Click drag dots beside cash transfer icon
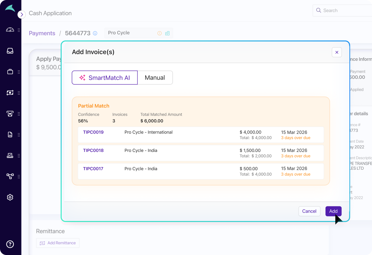Image resolution: width=372 pixels, height=255 pixels. tap(19, 93)
